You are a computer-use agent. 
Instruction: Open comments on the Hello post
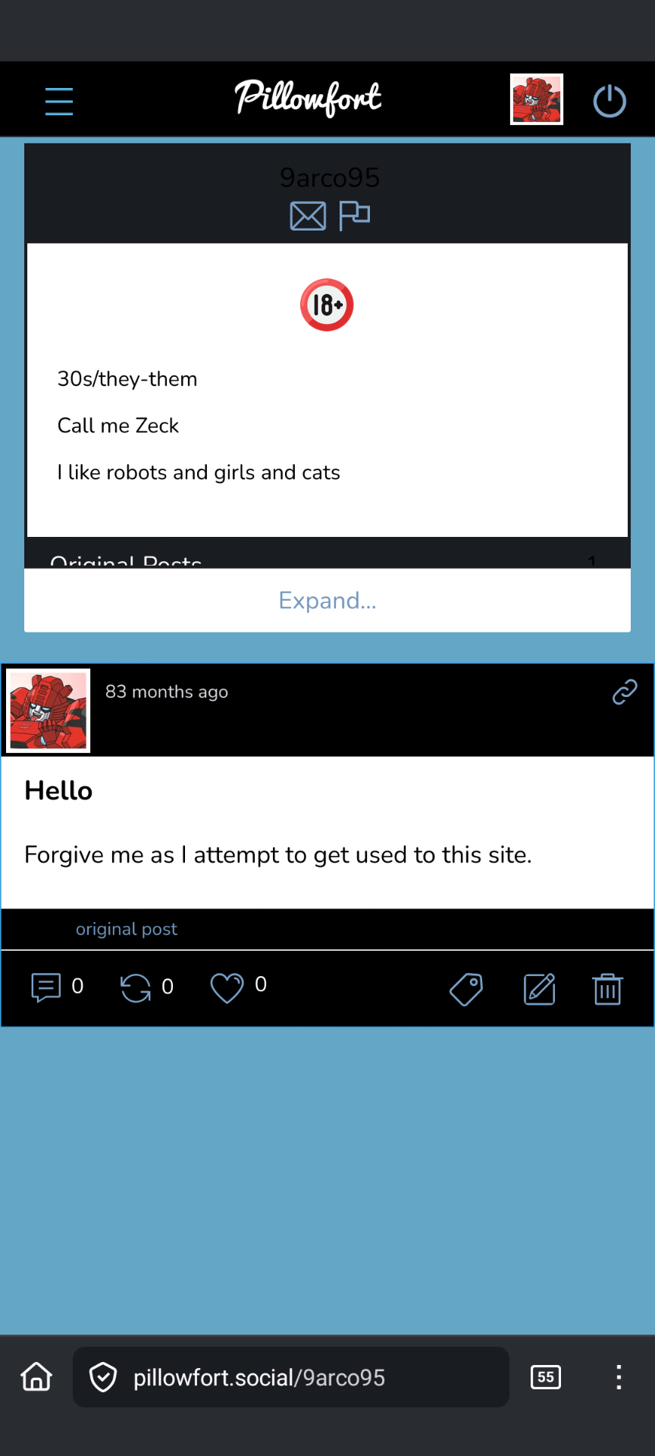coord(46,988)
